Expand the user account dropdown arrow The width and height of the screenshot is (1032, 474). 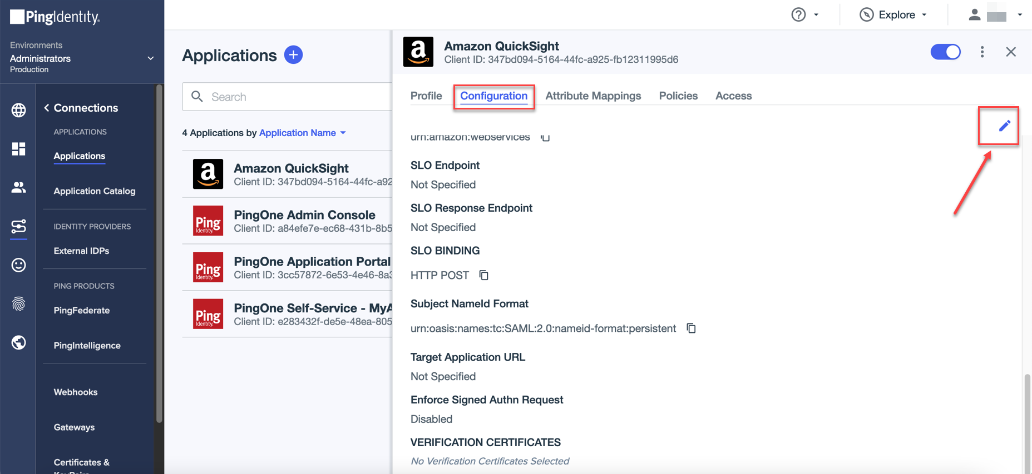1020,15
